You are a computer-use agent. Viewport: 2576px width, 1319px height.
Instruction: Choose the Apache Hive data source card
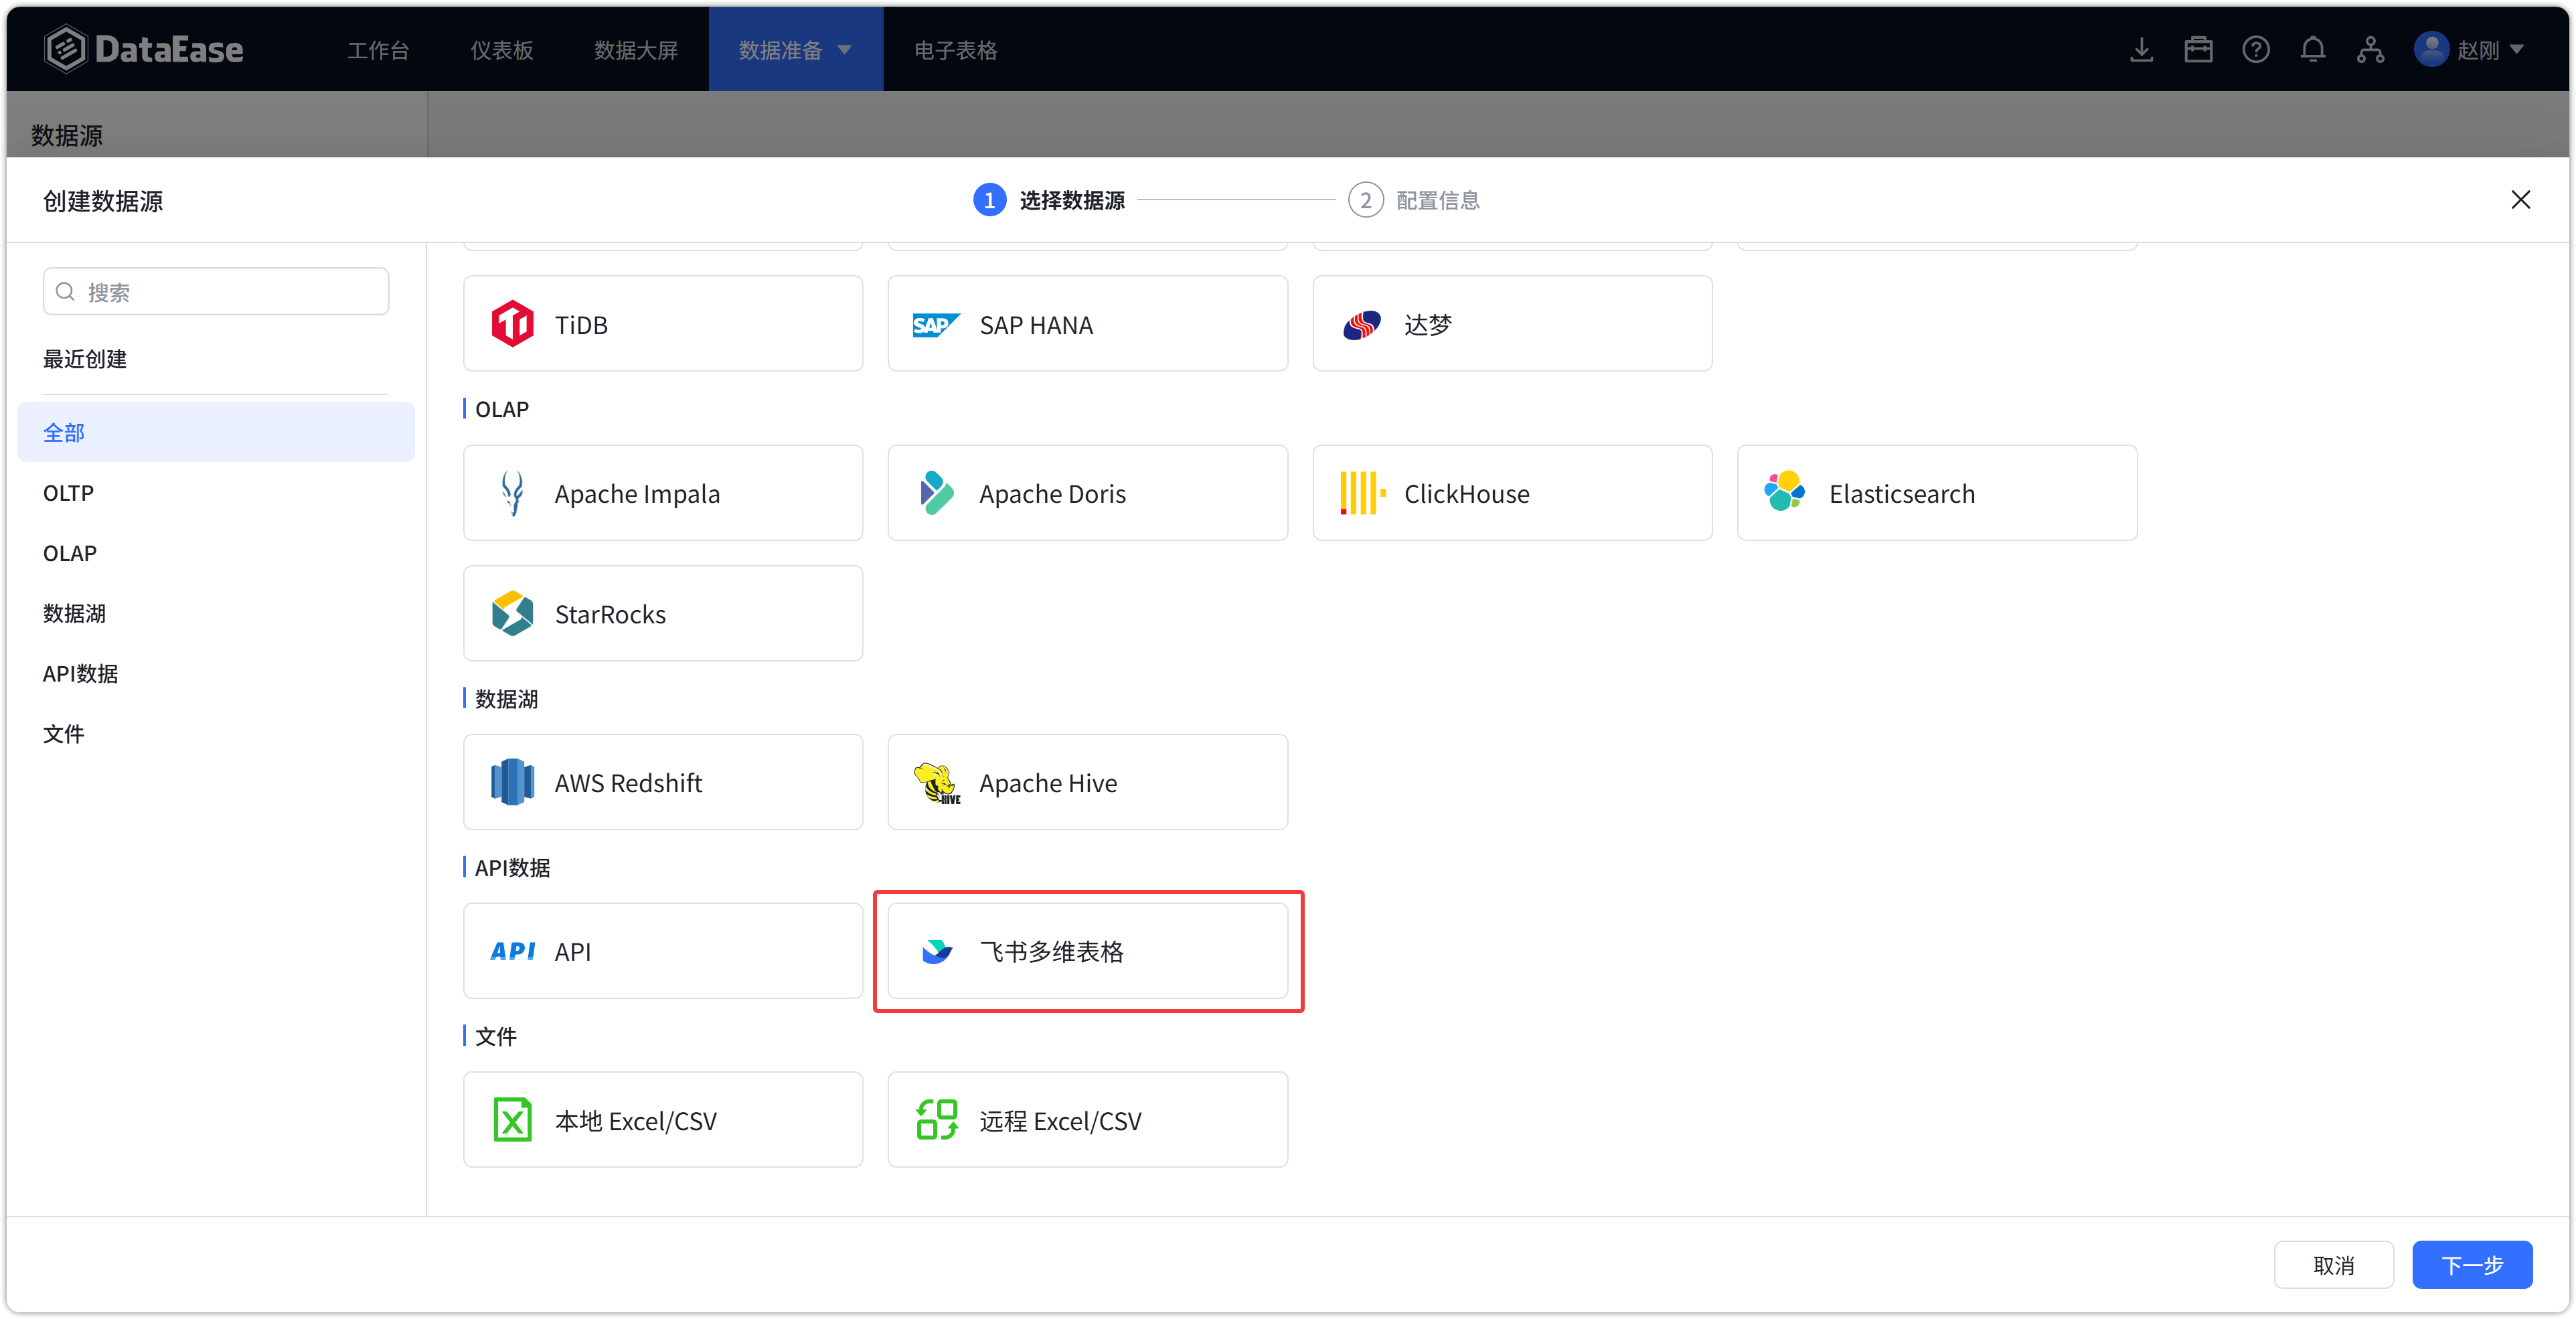tap(1087, 782)
